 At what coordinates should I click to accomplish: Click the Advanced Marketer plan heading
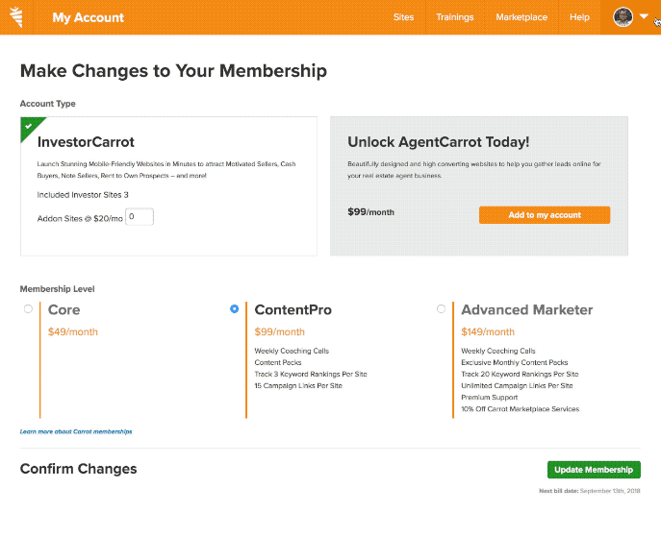(x=527, y=310)
